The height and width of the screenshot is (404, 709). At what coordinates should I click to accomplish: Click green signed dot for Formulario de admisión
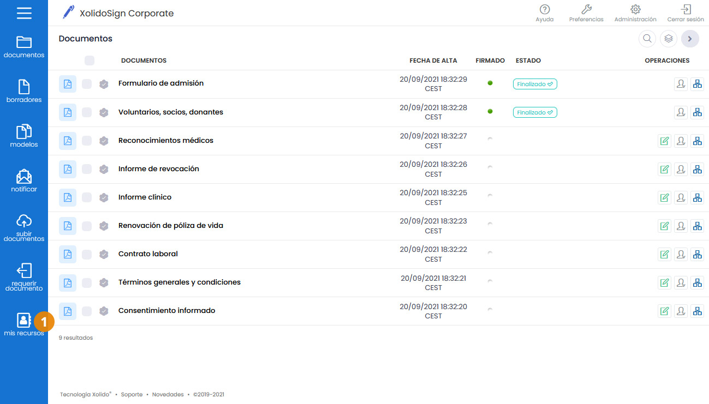point(490,83)
